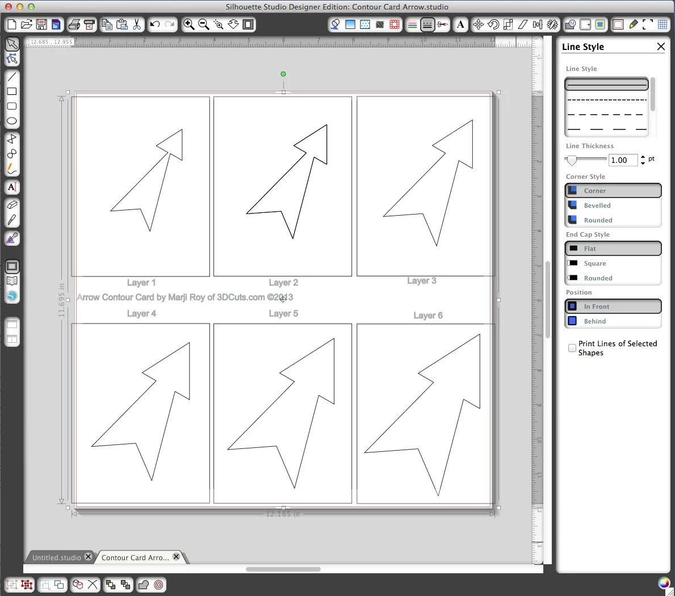Zoom in with magnifier plus
Image resolution: width=675 pixels, height=596 pixels.
pyautogui.click(x=188, y=24)
